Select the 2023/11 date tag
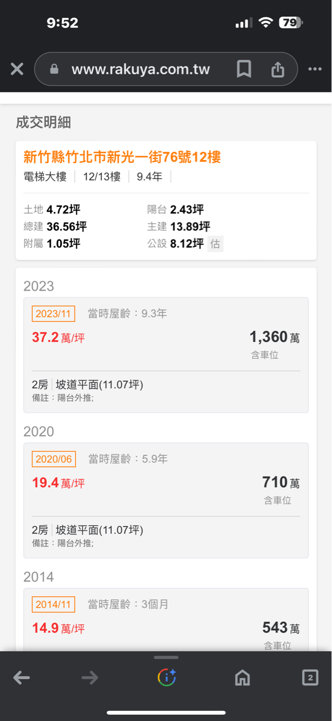 [53, 314]
